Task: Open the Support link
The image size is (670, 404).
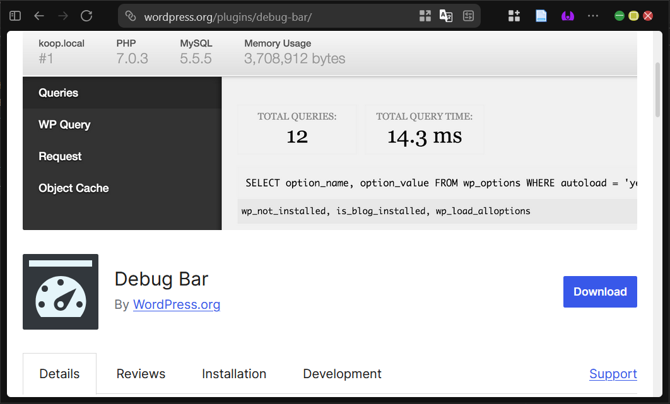Action: pyautogui.click(x=613, y=374)
